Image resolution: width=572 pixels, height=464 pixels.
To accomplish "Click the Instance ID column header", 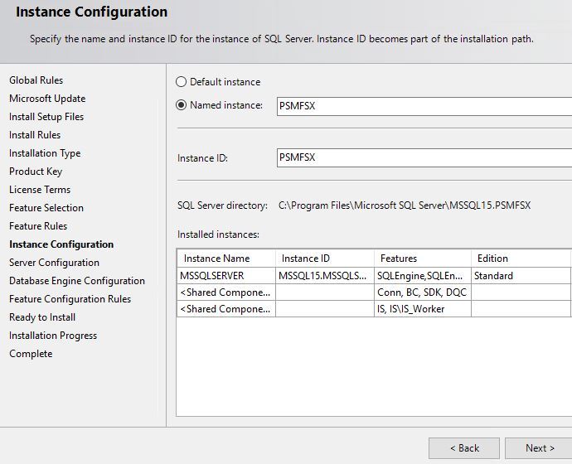I will pos(325,259).
